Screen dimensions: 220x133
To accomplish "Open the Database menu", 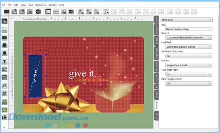I will 41,5.
